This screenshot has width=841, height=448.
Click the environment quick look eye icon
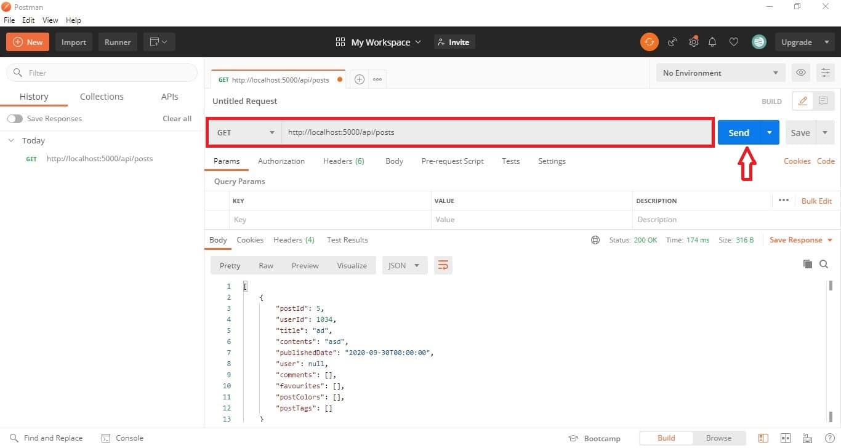click(x=801, y=73)
